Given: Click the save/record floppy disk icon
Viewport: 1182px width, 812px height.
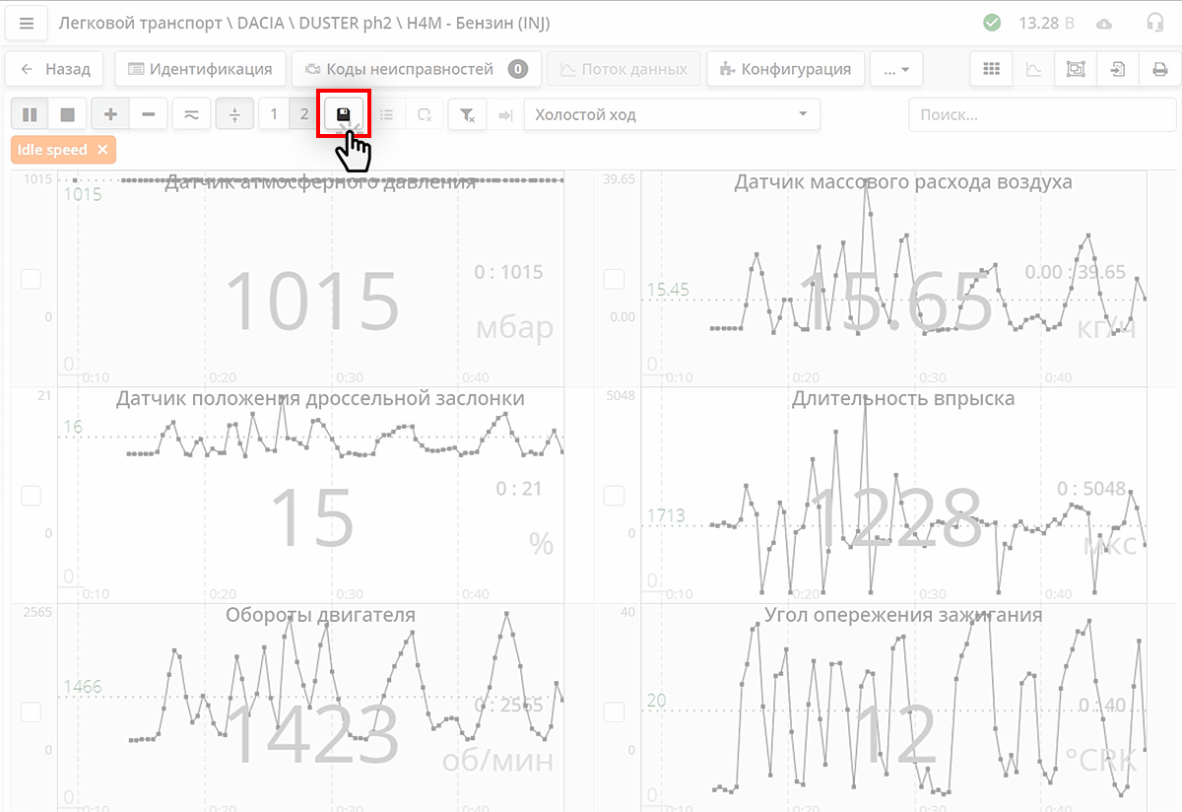Looking at the screenshot, I should (x=344, y=113).
